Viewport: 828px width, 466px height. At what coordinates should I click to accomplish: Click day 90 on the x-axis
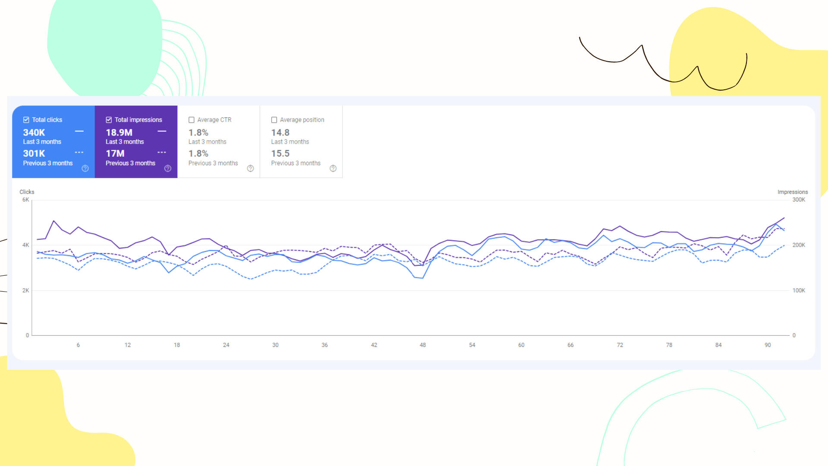click(768, 345)
